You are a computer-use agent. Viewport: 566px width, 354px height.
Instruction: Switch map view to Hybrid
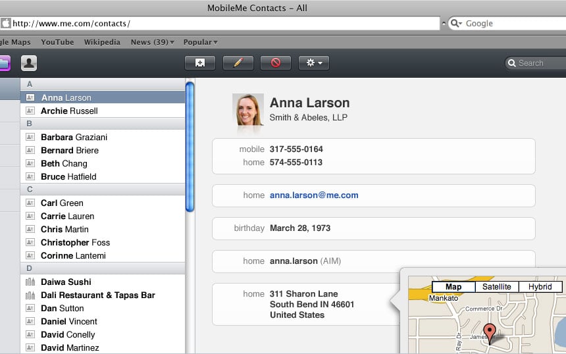pyautogui.click(x=540, y=287)
